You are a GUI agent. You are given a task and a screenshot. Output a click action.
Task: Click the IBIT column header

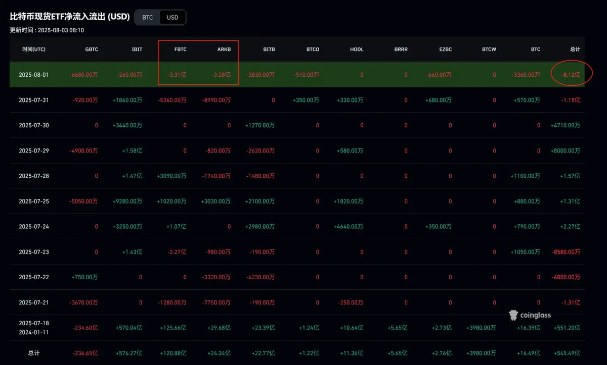point(137,49)
